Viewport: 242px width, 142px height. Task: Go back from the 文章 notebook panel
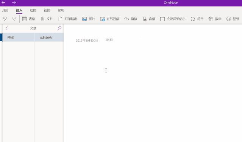(x=6, y=28)
